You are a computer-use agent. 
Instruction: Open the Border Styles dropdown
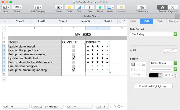click(163, 63)
